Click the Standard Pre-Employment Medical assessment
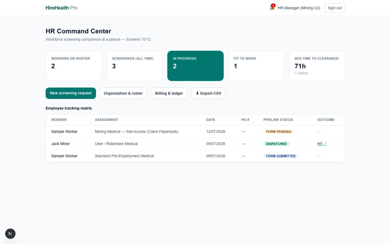 tap(124, 156)
